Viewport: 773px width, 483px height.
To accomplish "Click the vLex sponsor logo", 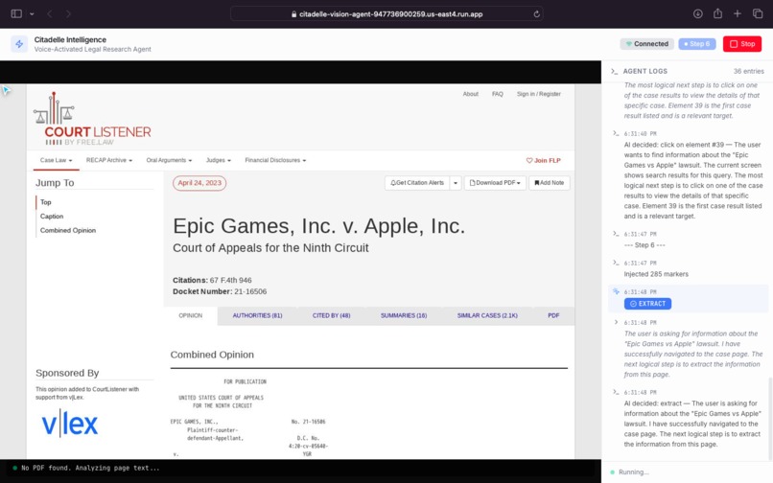I will (69, 424).
